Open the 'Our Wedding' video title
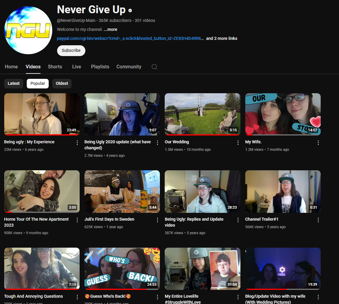 click(x=177, y=142)
